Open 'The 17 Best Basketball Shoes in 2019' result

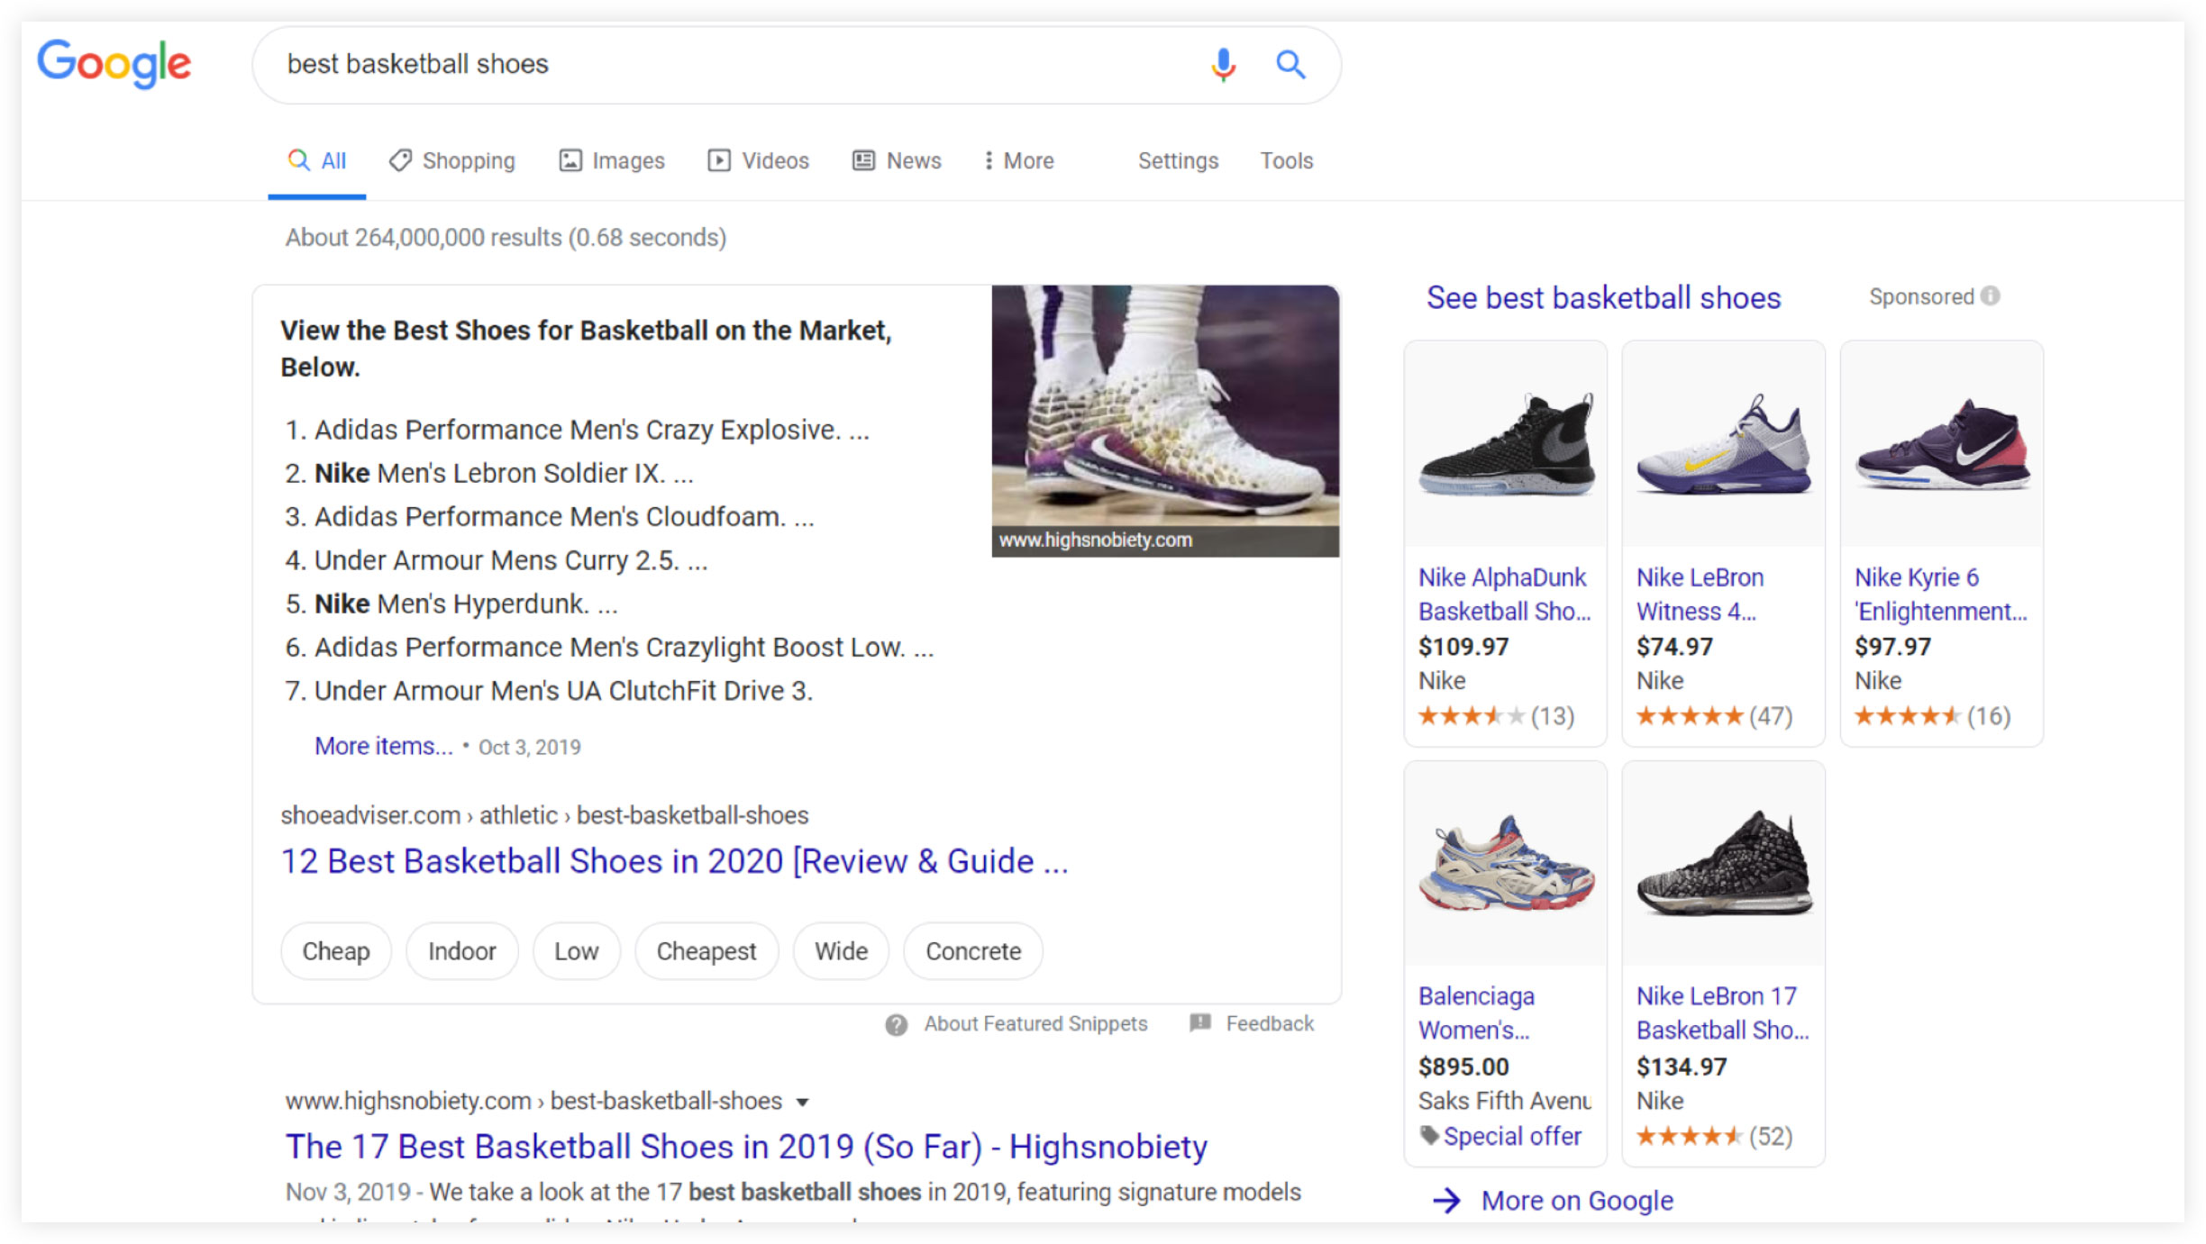click(746, 1147)
